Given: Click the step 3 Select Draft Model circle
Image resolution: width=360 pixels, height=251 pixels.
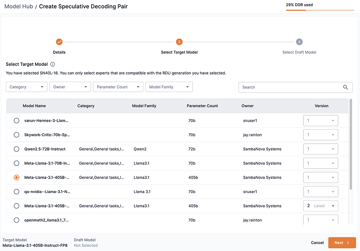Looking at the screenshot, I should (x=299, y=42).
